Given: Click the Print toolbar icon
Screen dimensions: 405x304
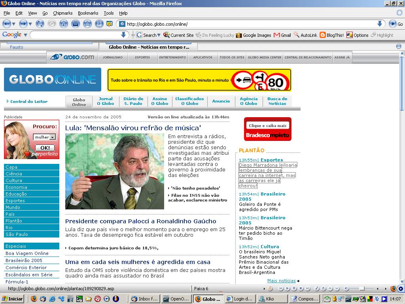Looking at the screenshot, I should pyautogui.click(x=76, y=24).
